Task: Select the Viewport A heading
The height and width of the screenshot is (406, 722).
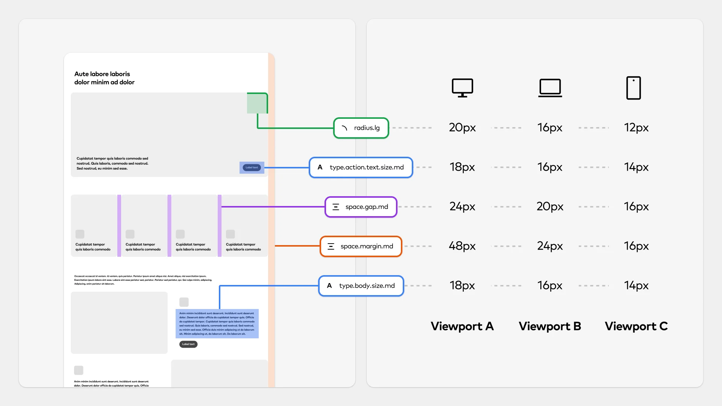Action: click(462, 326)
